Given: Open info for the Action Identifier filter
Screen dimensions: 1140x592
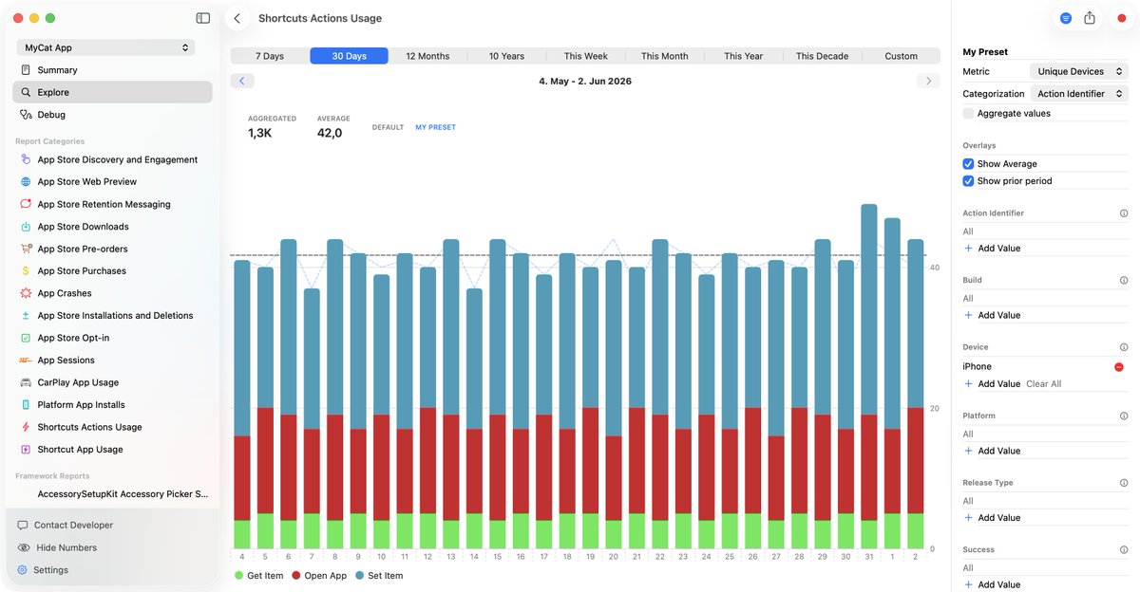Looking at the screenshot, I should (1124, 213).
